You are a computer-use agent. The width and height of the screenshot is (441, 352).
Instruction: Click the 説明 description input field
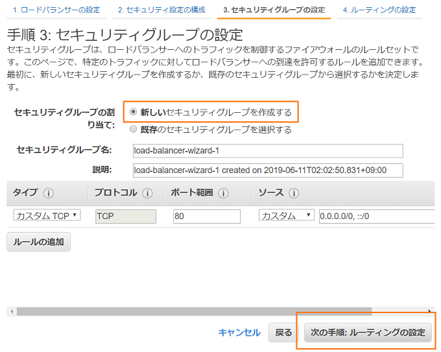tap(268, 170)
